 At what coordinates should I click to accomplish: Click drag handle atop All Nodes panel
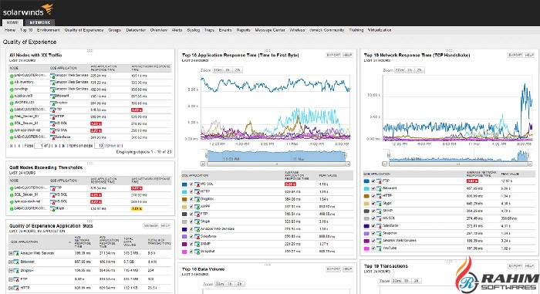90,50
